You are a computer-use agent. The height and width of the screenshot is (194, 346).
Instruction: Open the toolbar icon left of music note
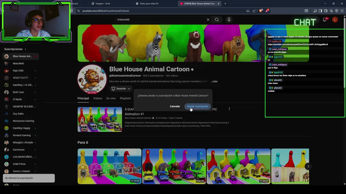click(306, 11)
